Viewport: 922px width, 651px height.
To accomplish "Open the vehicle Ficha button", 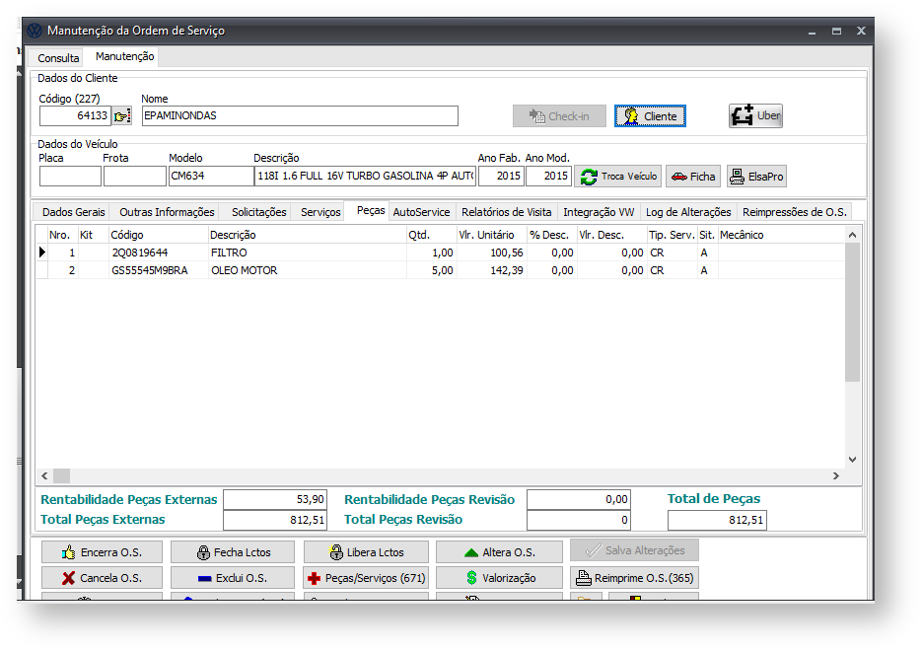I will pyautogui.click(x=692, y=177).
